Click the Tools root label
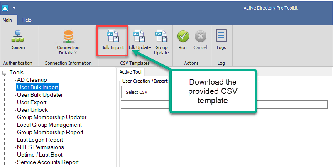This screenshot has height=167, width=333. [16, 72]
